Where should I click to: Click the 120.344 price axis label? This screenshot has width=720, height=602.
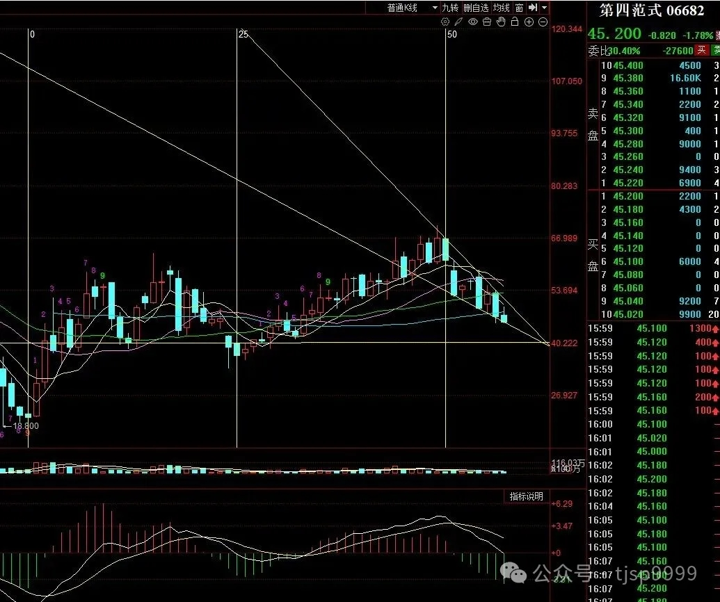567,29
